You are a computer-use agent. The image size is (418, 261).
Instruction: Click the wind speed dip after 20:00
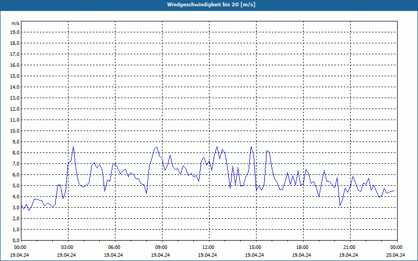coord(340,206)
